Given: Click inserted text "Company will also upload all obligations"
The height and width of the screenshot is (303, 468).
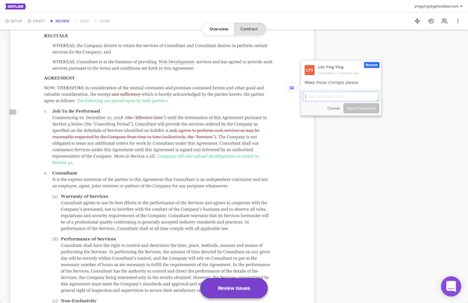Looking at the screenshot, I should click(197, 156).
